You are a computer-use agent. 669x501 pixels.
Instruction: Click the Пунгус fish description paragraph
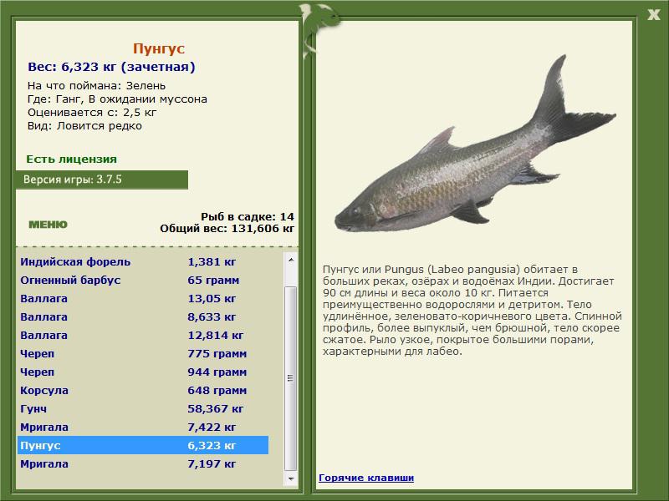tap(472, 310)
